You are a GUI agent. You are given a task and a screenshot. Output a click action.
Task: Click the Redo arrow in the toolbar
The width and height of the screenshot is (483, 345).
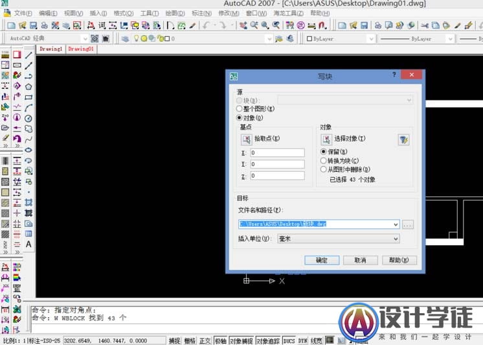pos(223,25)
